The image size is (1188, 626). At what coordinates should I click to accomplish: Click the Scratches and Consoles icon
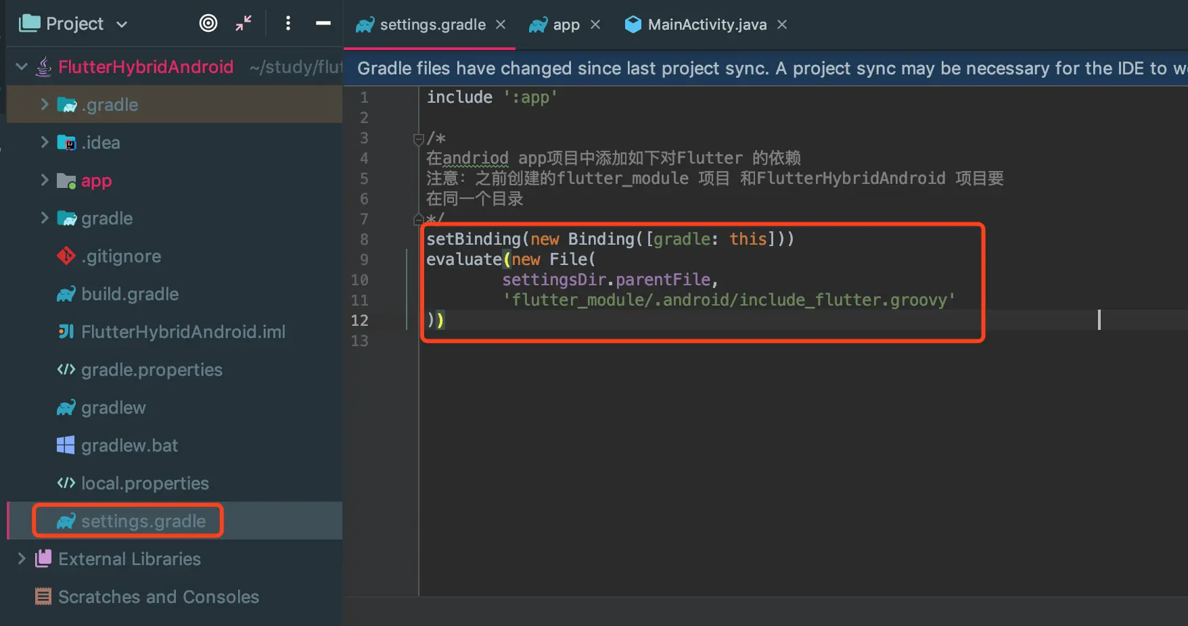pos(43,596)
